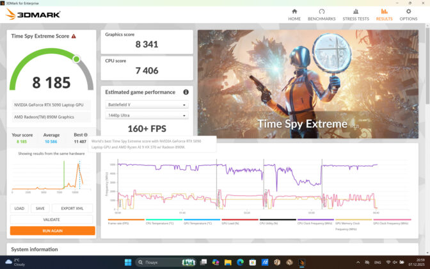This screenshot has height=269, width=430.
Task: Click the ENG language indicator
Action: coord(378,263)
